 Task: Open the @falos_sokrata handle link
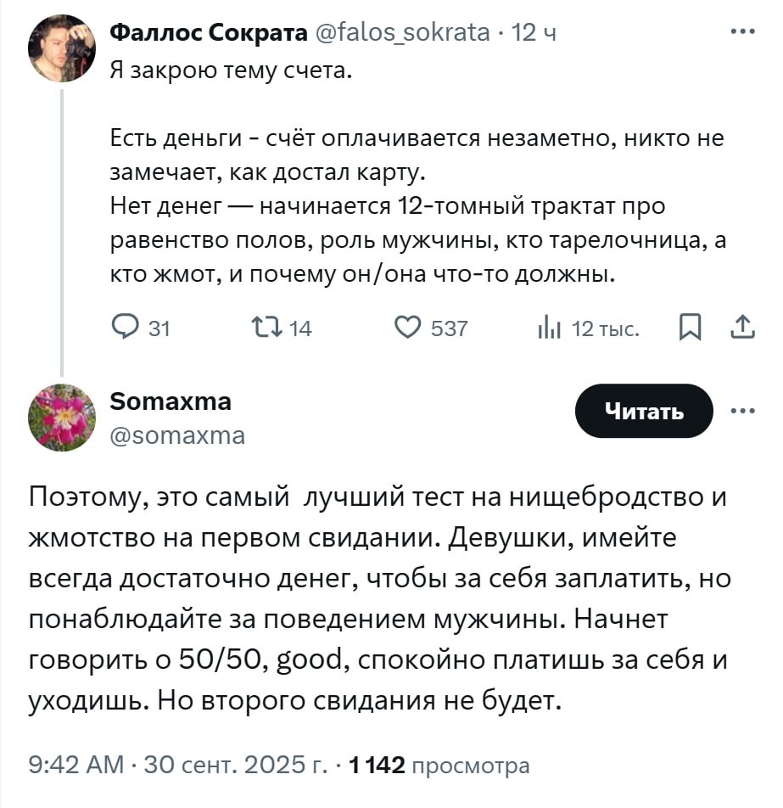click(x=402, y=33)
